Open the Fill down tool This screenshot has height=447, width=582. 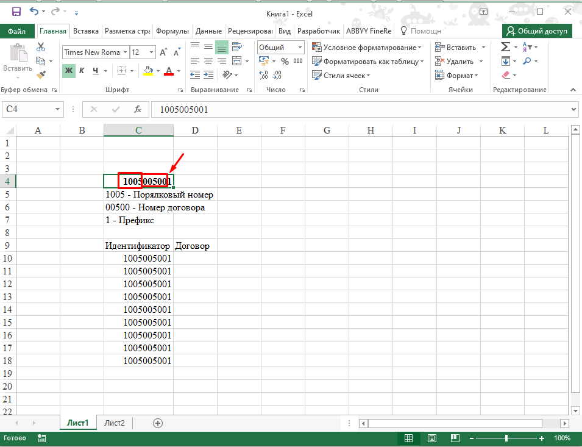point(506,61)
